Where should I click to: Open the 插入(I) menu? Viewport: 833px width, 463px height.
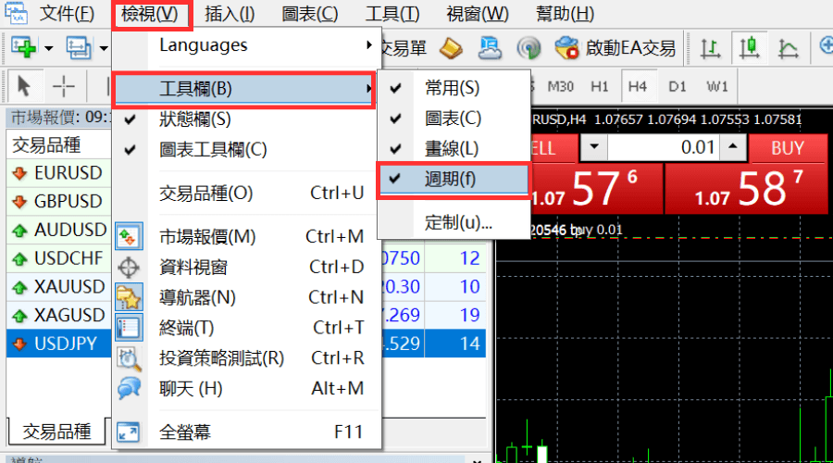pyautogui.click(x=230, y=13)
